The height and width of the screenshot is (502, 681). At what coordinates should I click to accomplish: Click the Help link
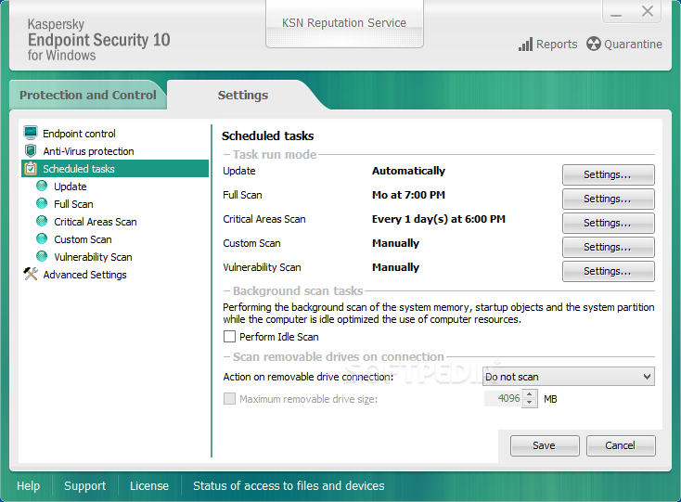click(x=28, y=485)
